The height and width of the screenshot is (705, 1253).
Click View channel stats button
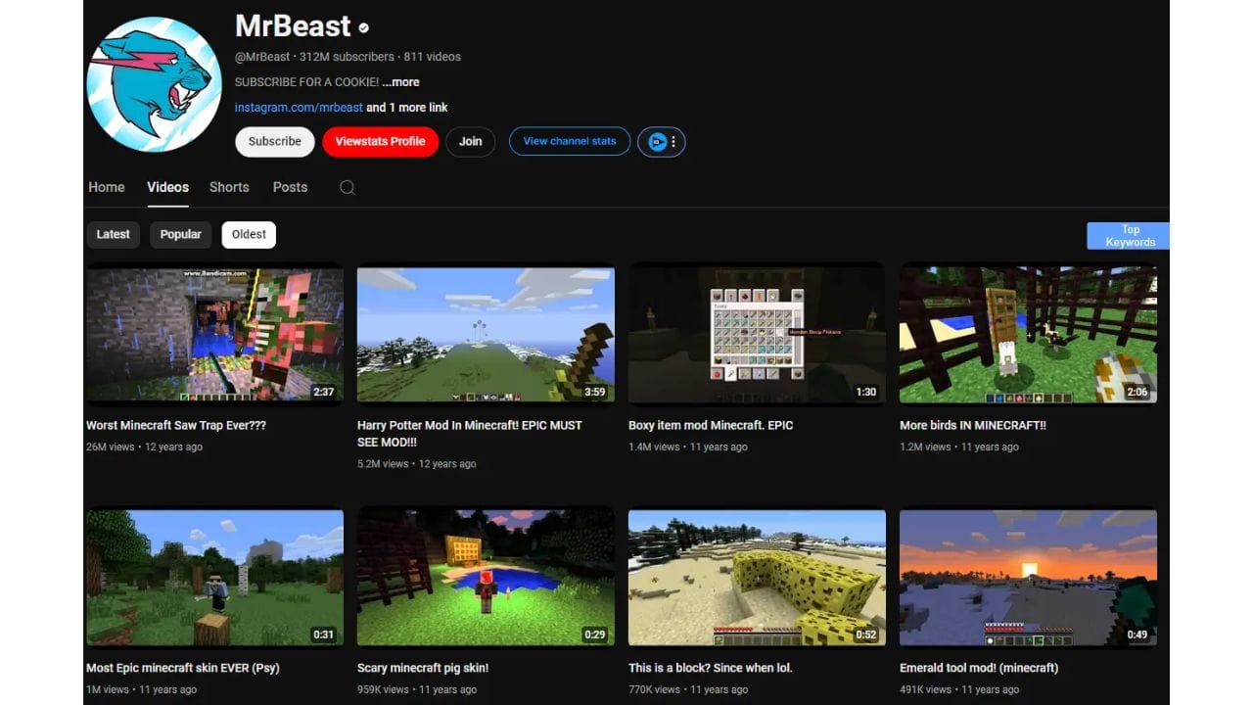pyautogui.click(x=570, y=142)
